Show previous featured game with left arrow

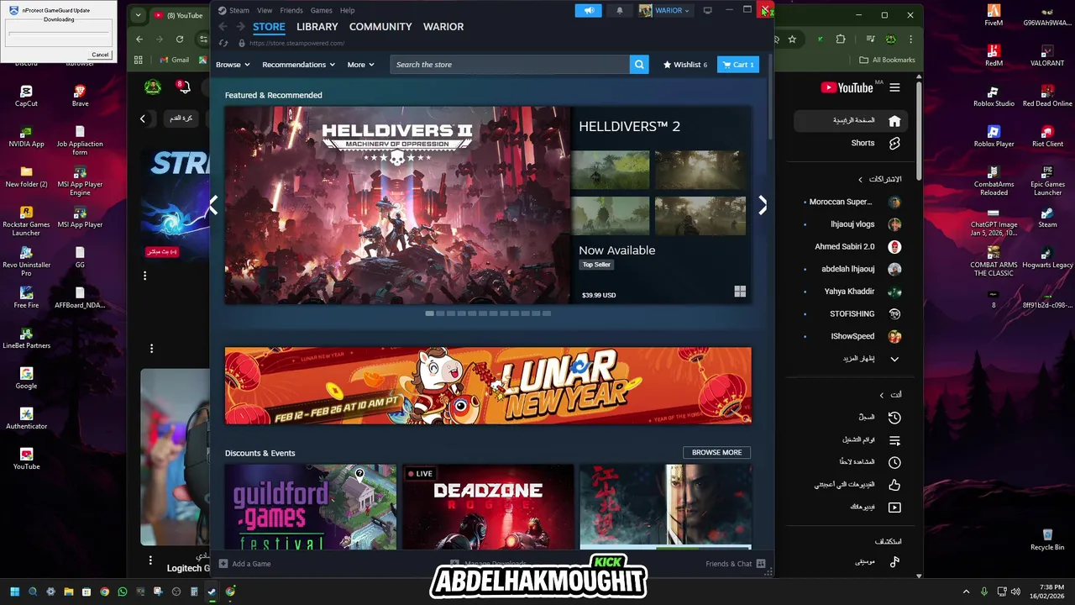pyautogui.click(x=213, y=205)
